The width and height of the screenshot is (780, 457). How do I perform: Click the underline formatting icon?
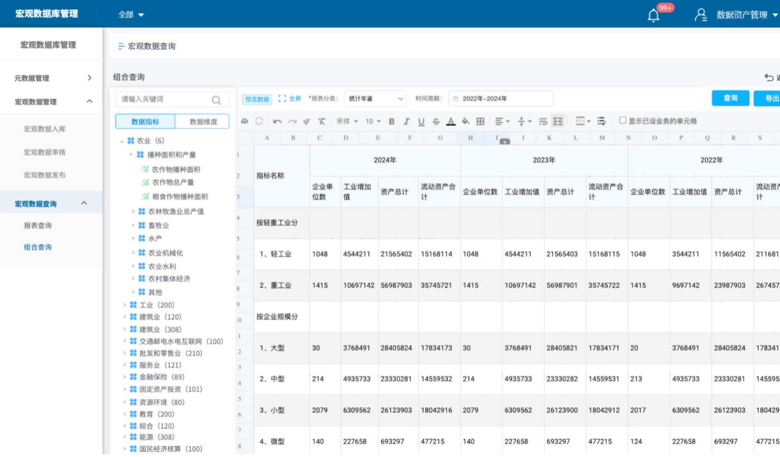(421, 121)
